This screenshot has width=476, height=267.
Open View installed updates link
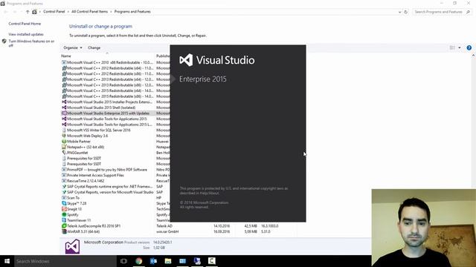(26, 34)
